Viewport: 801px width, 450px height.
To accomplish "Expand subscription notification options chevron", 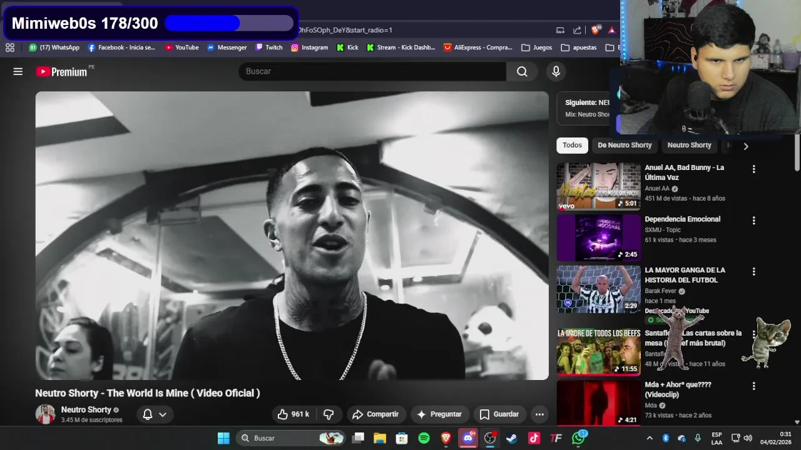I will coord(163,414).
